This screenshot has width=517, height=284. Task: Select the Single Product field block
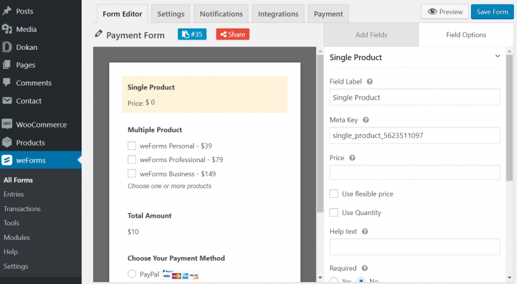[x=205, y=94]
